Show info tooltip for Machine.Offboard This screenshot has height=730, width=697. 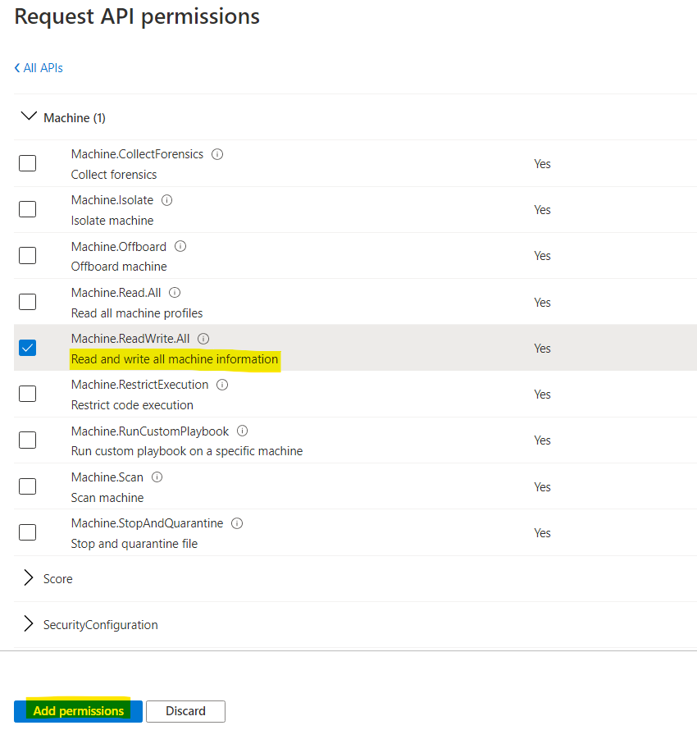click(180, 246)
